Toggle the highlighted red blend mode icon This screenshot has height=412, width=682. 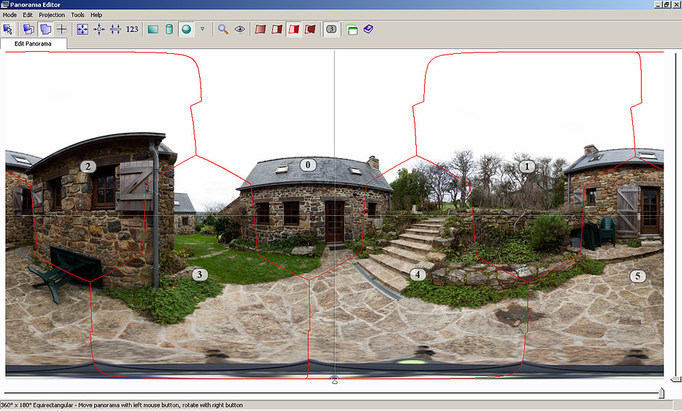pos(294,29)
